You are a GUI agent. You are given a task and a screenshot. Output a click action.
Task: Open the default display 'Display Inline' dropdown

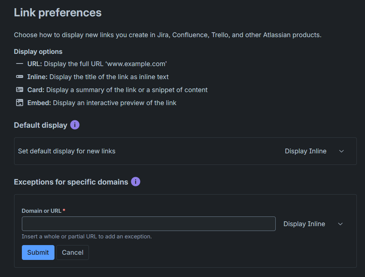(x=306, y=151)
